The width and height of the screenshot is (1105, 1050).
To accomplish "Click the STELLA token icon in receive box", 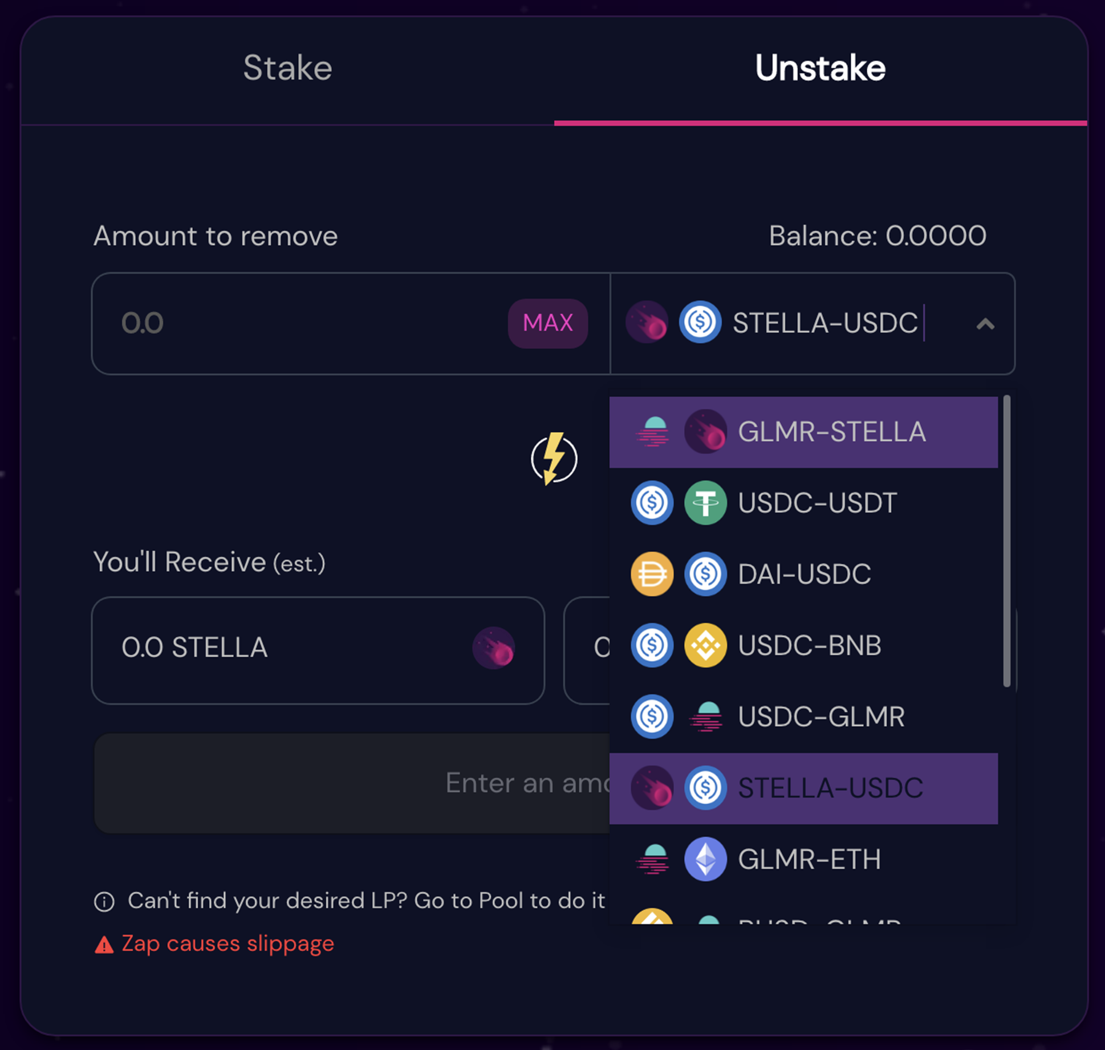I will [x=494, y=648].
